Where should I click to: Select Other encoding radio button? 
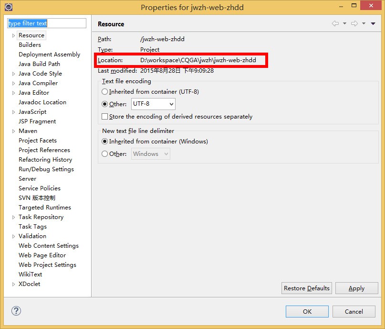104,104
